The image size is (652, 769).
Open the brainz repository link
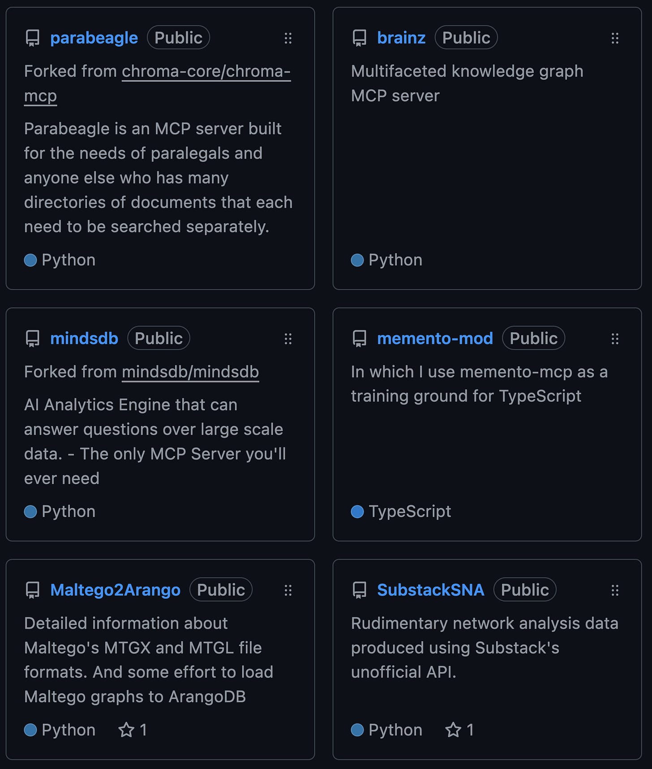(x=401, y=38)
